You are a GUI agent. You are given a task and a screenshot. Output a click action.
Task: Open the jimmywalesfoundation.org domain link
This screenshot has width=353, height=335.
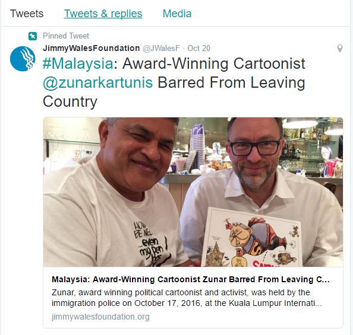[100, 317]
